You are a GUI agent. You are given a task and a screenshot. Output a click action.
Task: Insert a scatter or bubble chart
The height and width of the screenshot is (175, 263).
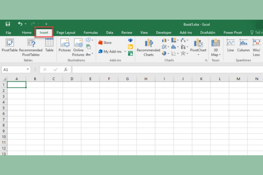coord(175,53)
